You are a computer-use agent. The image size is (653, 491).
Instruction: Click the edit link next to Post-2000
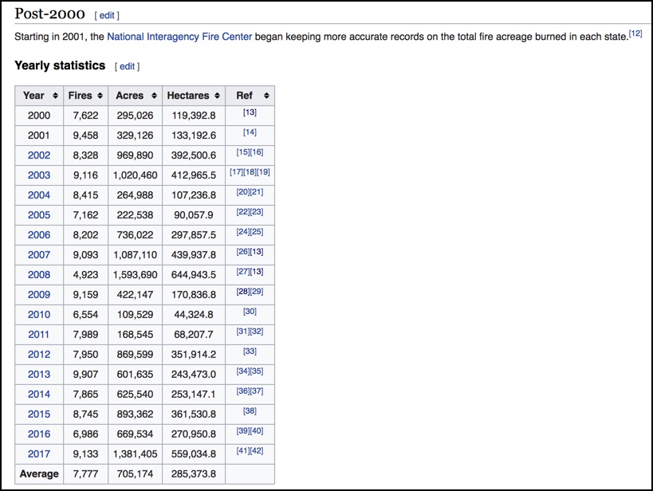coord(108,14)
